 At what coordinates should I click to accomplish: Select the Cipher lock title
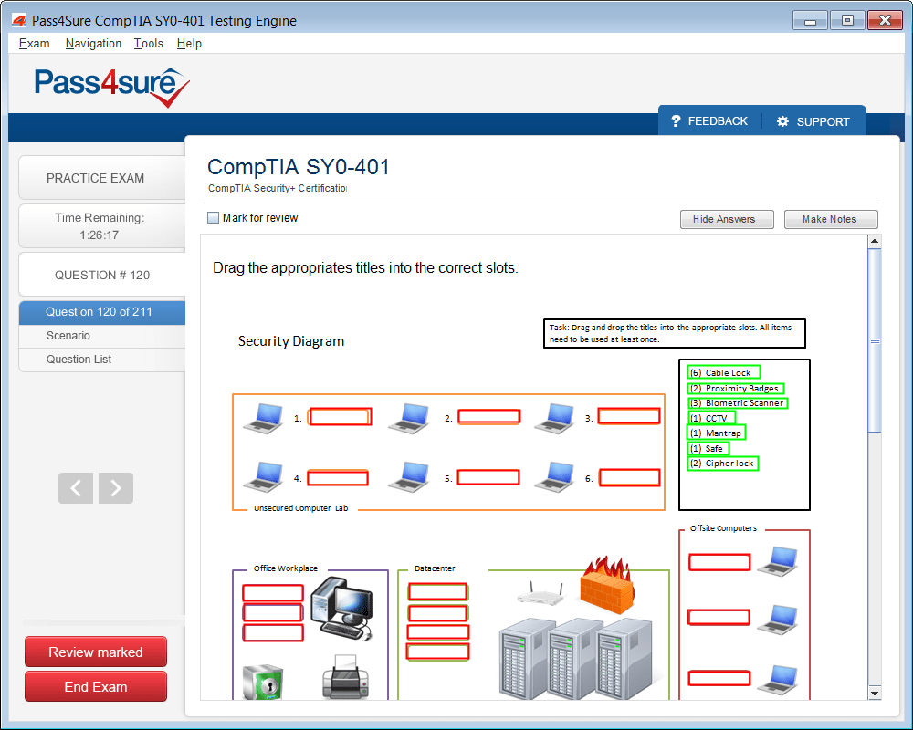[722, 464]
